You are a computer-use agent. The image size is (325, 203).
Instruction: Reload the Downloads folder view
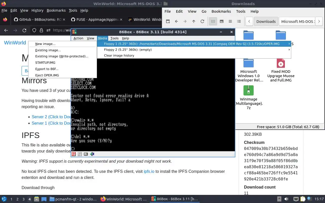[202, 21]
